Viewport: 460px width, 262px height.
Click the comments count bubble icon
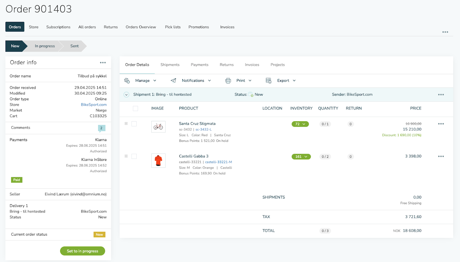pos(101,128)
